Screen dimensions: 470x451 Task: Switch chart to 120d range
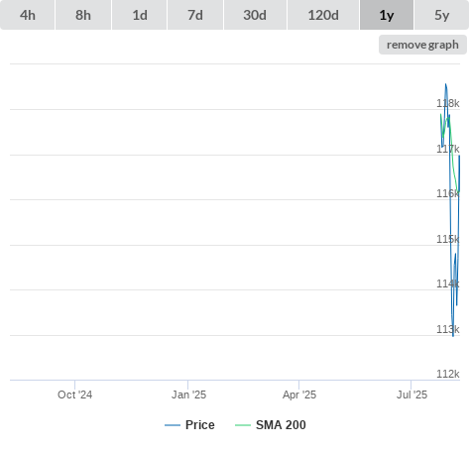click(x=323, y=15)
